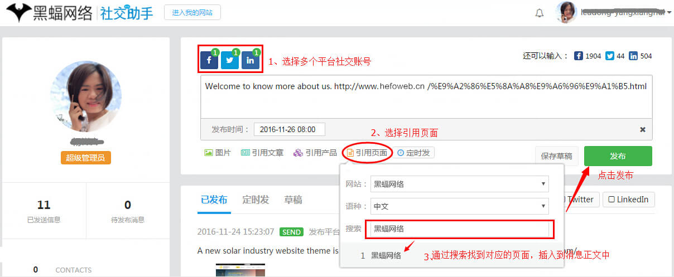The width and height of the screenshot is (674, 277).
Task: Select the Twitter account icon
Action: pyautogui.click(x=230, y=60)
